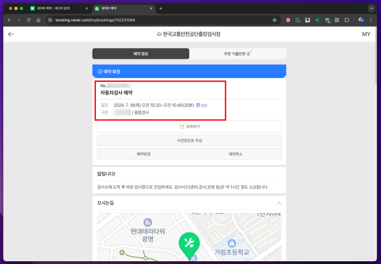Viewport: 381px width, 264px height.
Task: Click the Evernote elephant extension icon
Action: (317, 20)
